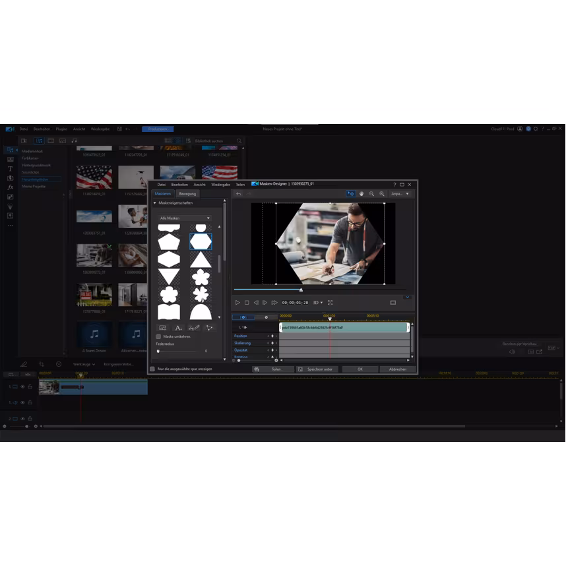Viewport: 566px width, 566px height.
Task: Open the text mask tool
Action: pos(177,328)
